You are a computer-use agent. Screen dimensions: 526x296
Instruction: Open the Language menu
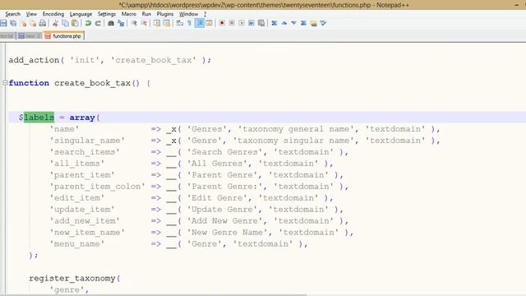(x=81, y=14)
